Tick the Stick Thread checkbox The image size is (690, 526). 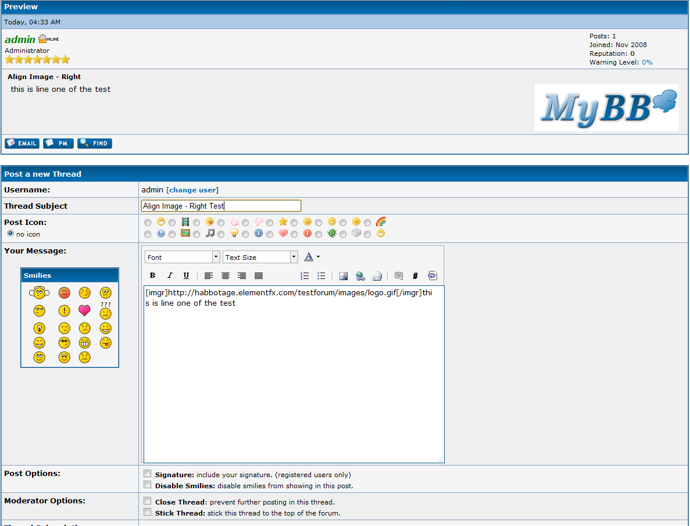point(148,512)
